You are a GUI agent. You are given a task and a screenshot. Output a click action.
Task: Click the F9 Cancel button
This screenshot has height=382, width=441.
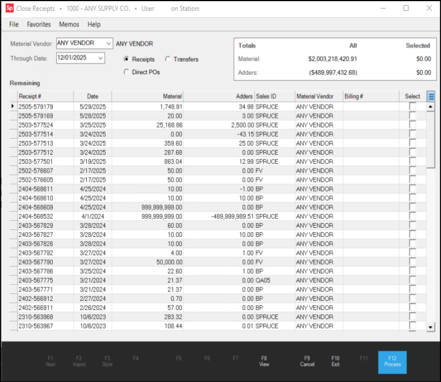pyautogui.click(x=307, y=361)
